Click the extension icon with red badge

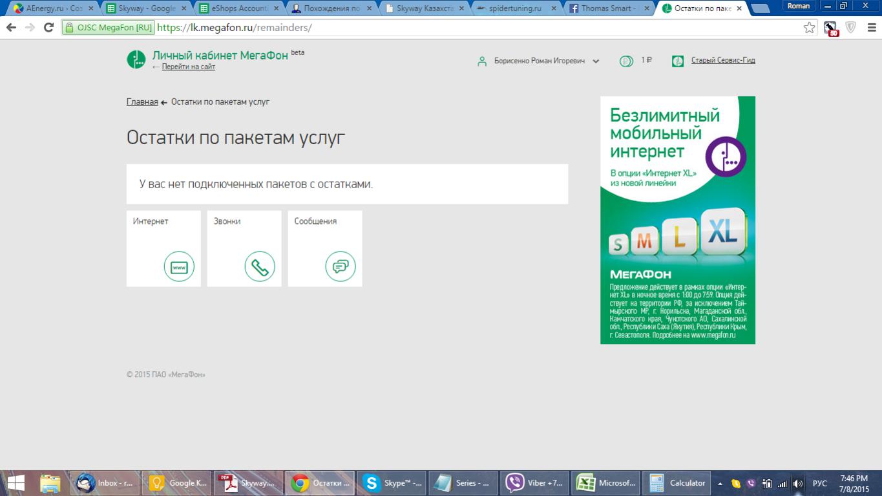[830, 28]
